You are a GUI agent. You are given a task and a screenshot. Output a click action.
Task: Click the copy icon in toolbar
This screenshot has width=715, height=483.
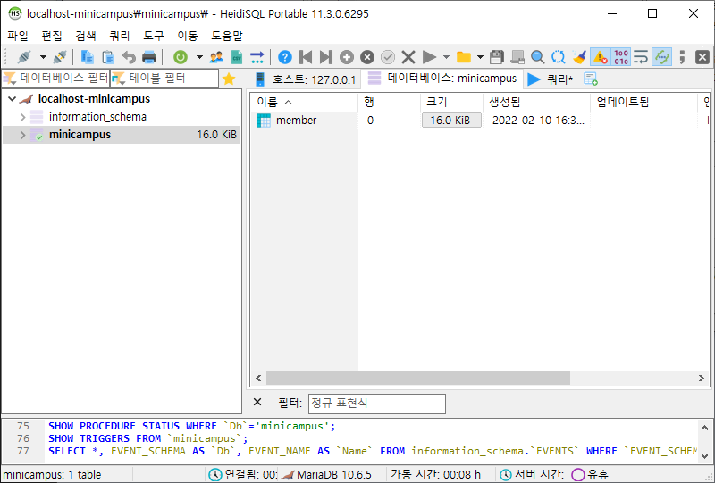pyautogui.click(x=87, y=57)
